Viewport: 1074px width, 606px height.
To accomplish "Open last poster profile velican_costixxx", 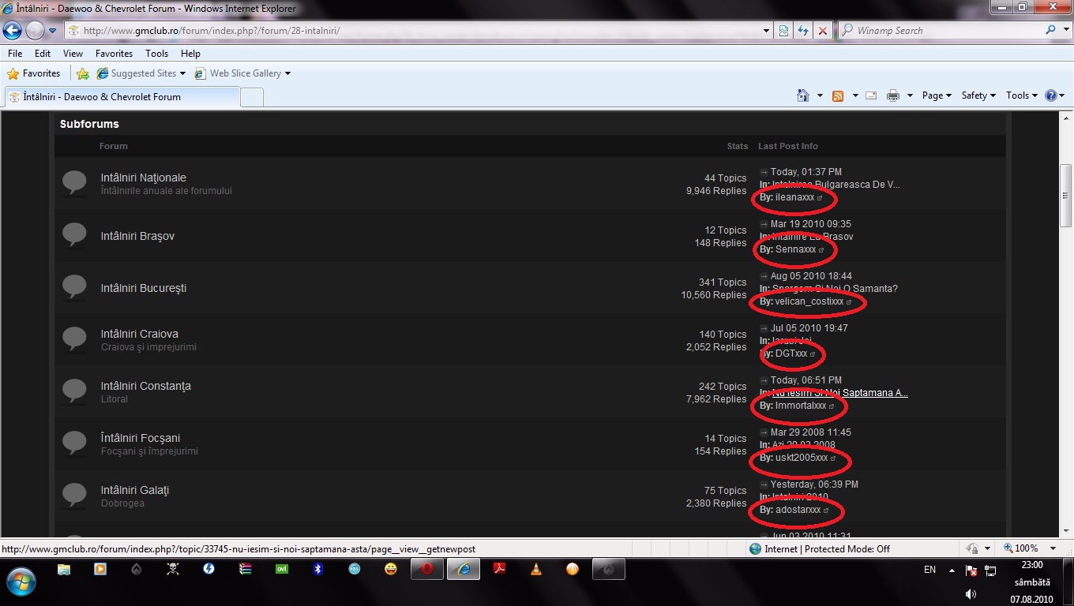I will [x=809, y=301].
